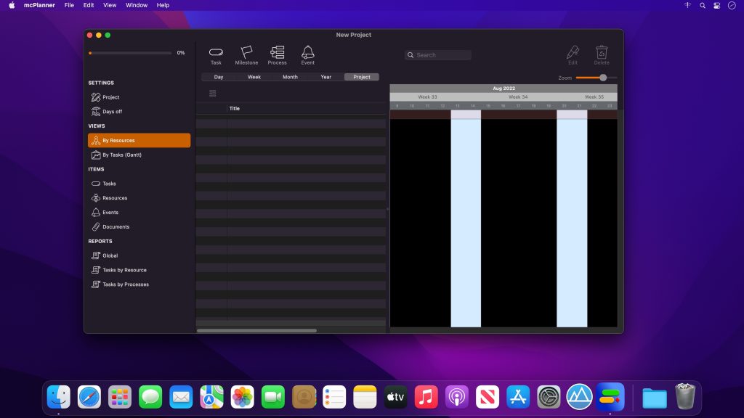Viewport: 744px width, 418px height.
Task: Open Project settings in the sidebar
Action: [110, 97]
